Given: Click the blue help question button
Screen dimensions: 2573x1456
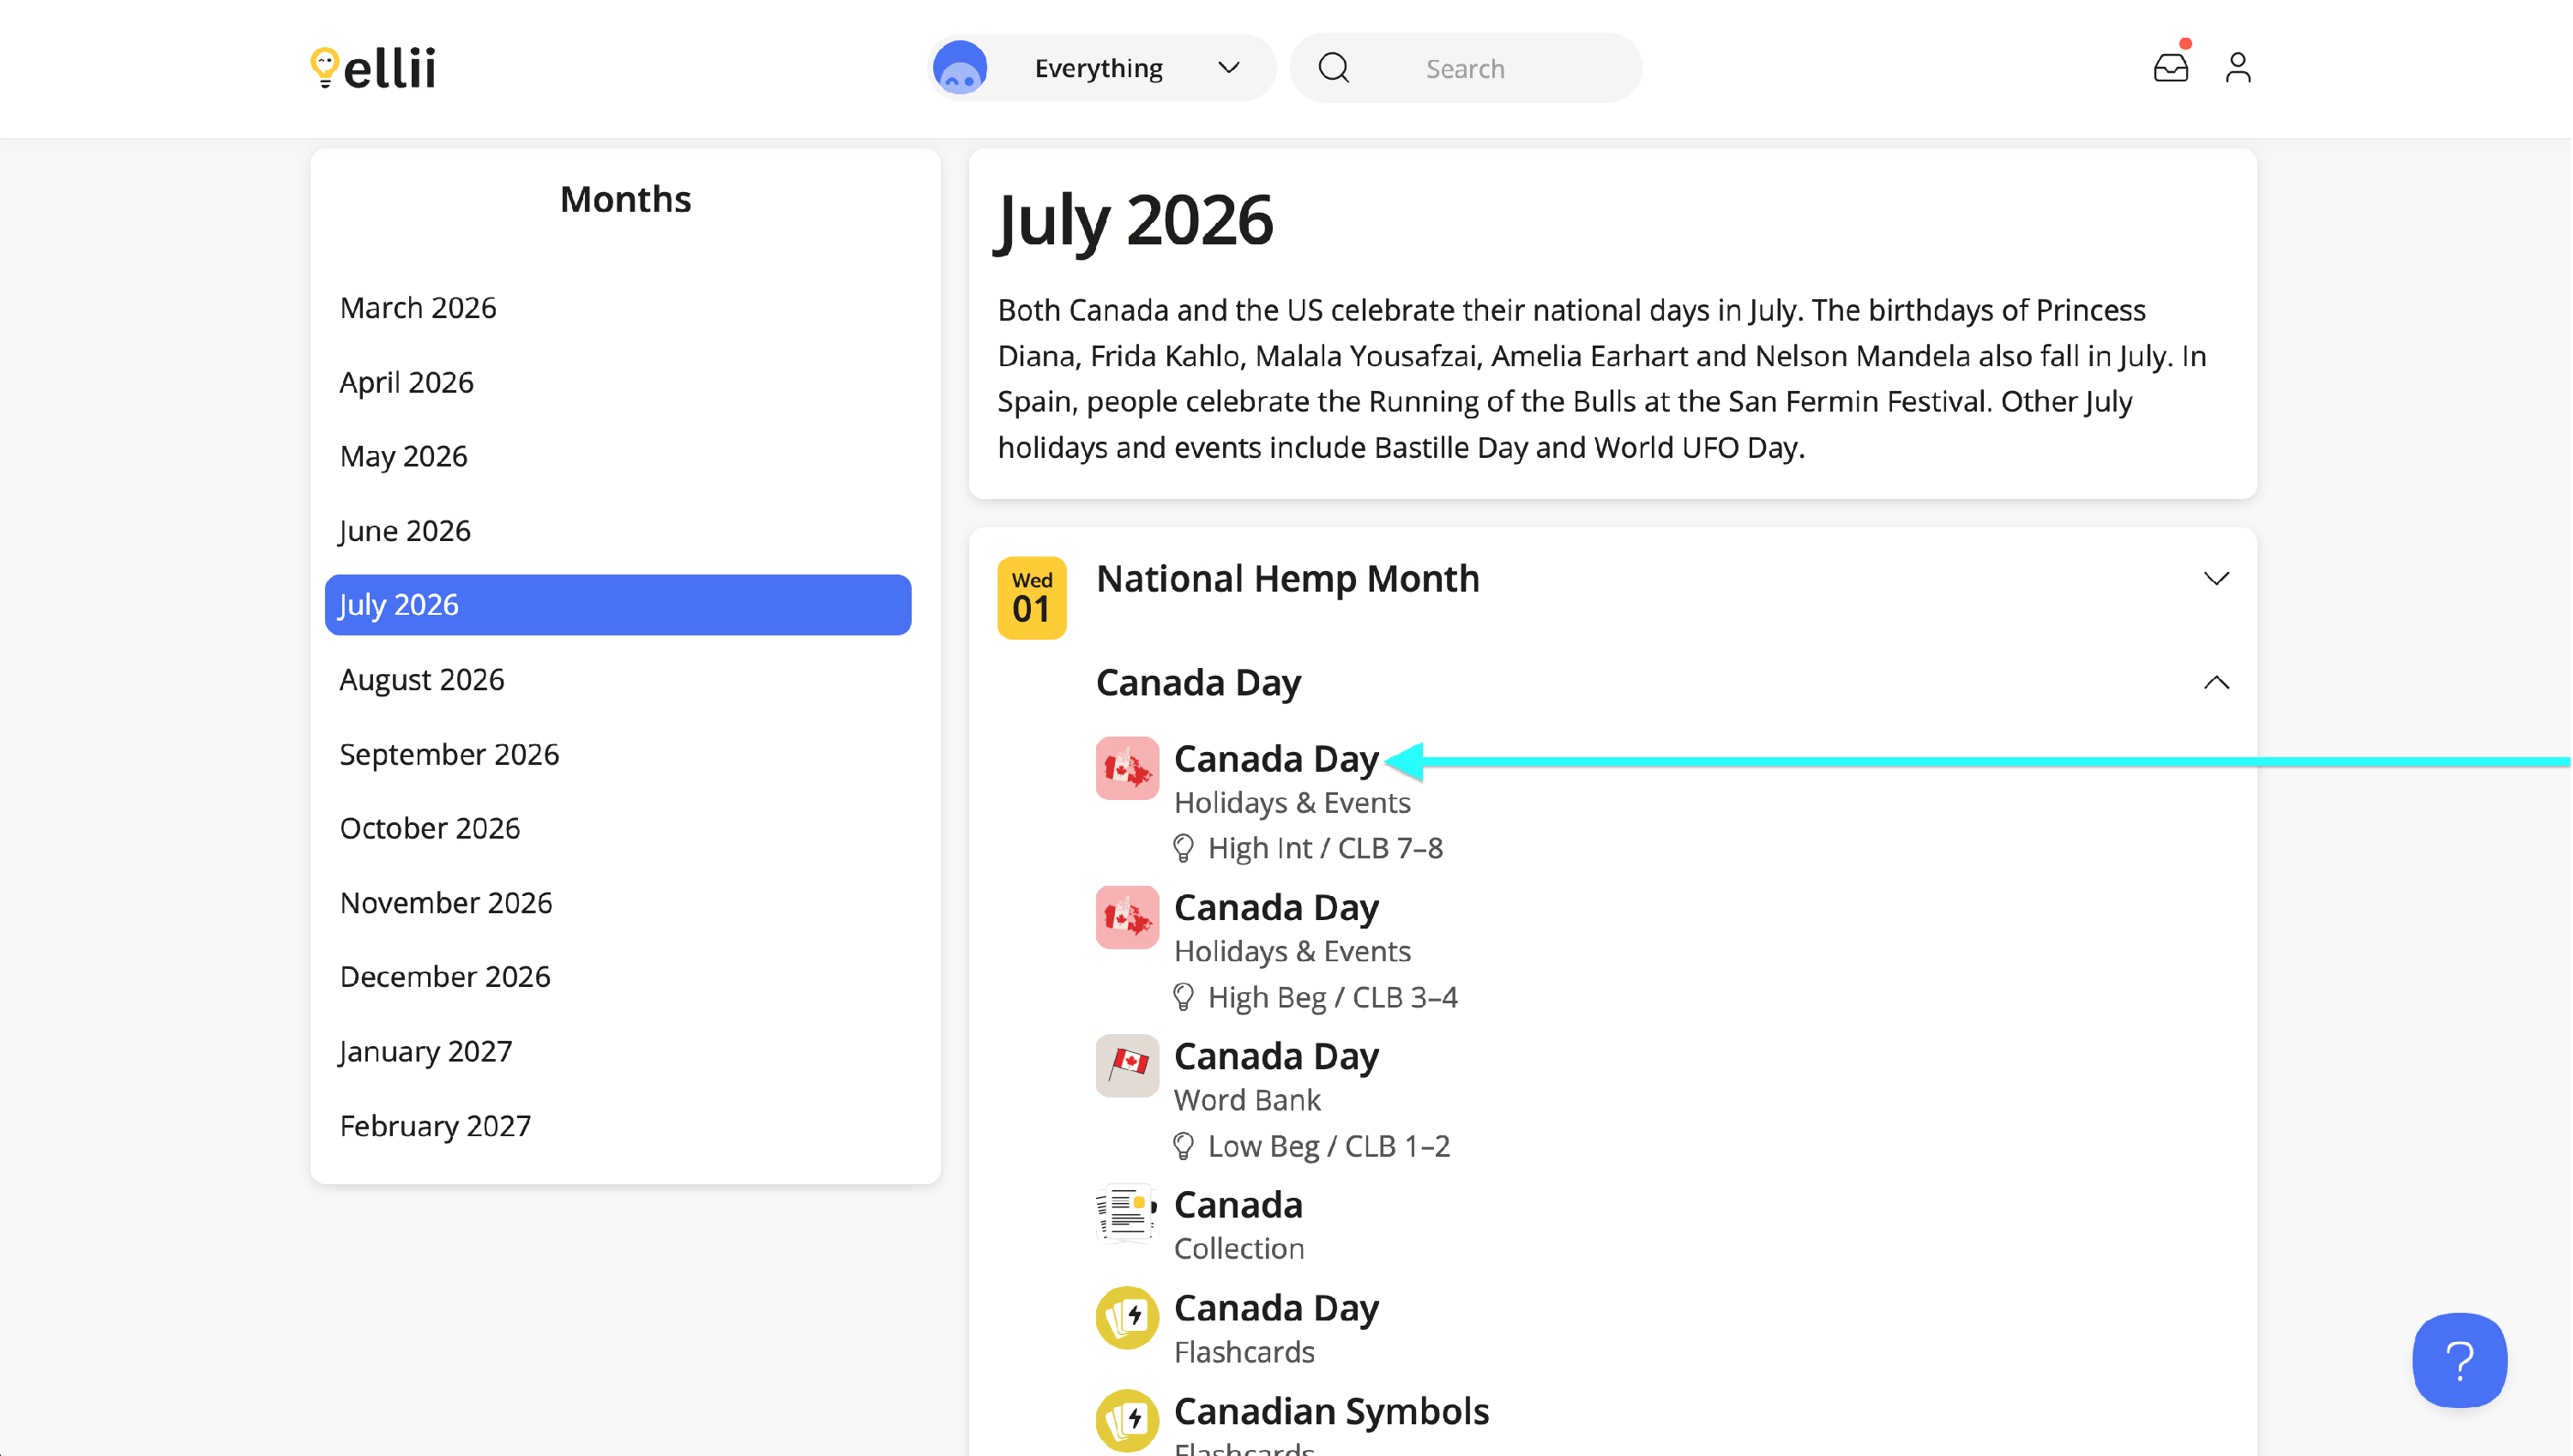Looking at the screenshot, I should coord(2458,1360).
